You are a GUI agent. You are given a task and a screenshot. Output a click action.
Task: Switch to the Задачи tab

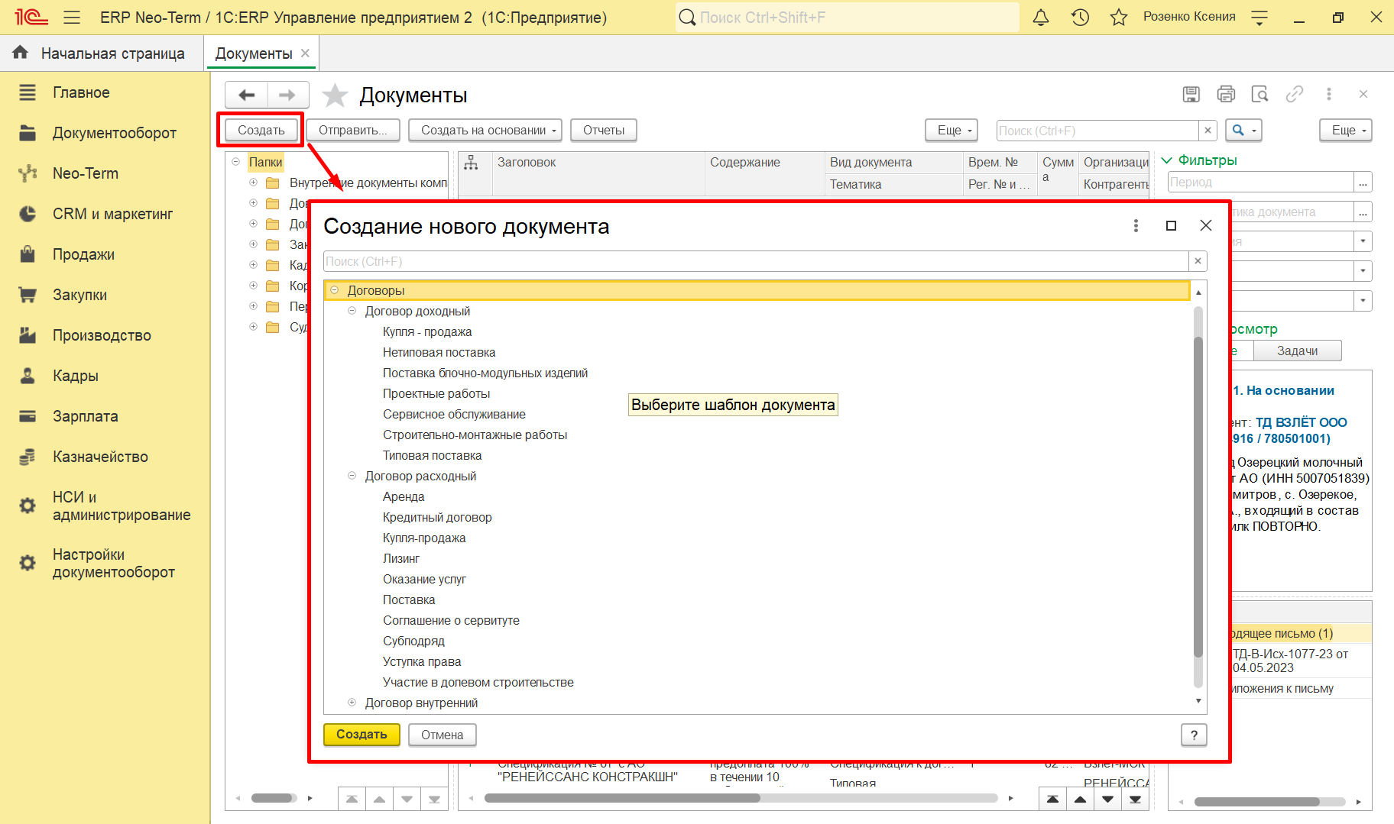point(1297,351)
